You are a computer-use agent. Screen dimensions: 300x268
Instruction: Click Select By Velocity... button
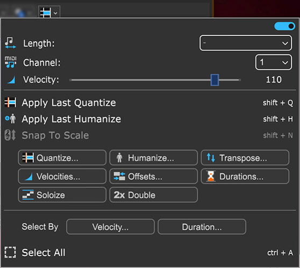[110, 227]
